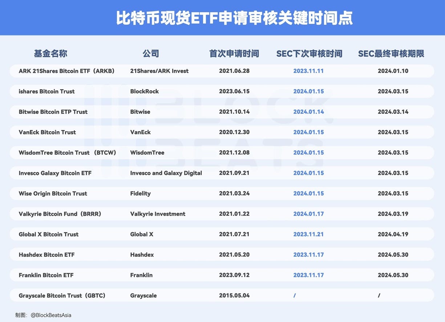This screenshot has height=322, width=445.
Task: Click the ishares Bitcoin Trust fund name
Action: [x=47, y=91]
